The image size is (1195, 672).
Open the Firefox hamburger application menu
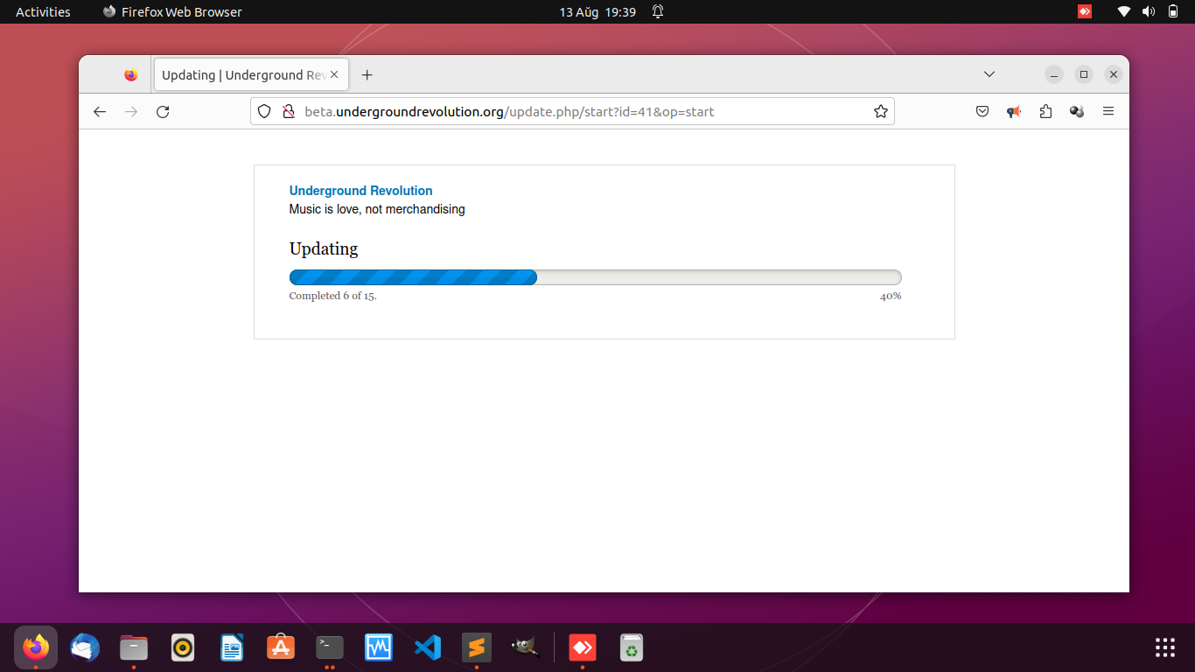[1108, 111]
